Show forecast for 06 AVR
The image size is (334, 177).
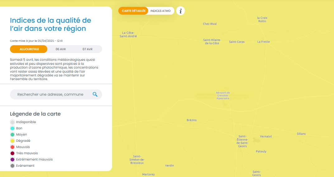click(x=61, y=49)
